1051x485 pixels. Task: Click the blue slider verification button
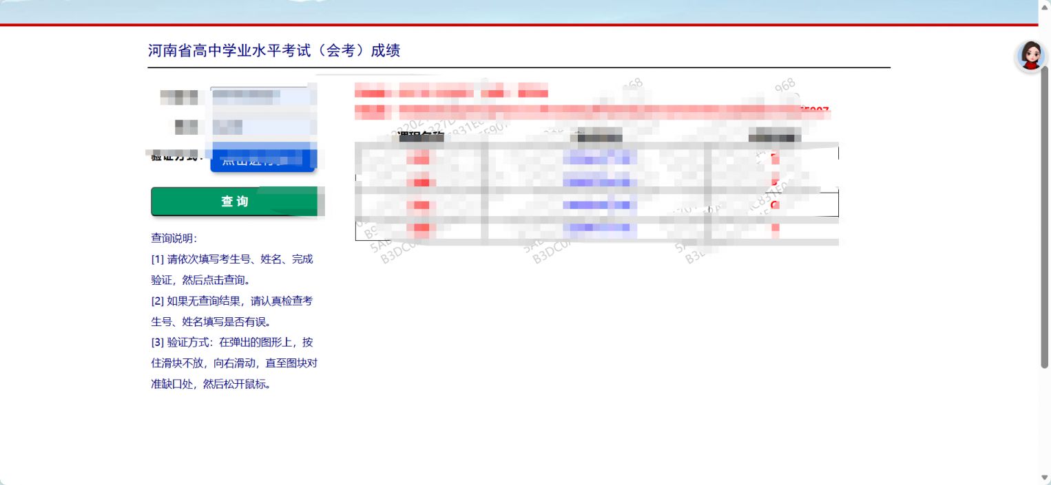pos(262,160)
